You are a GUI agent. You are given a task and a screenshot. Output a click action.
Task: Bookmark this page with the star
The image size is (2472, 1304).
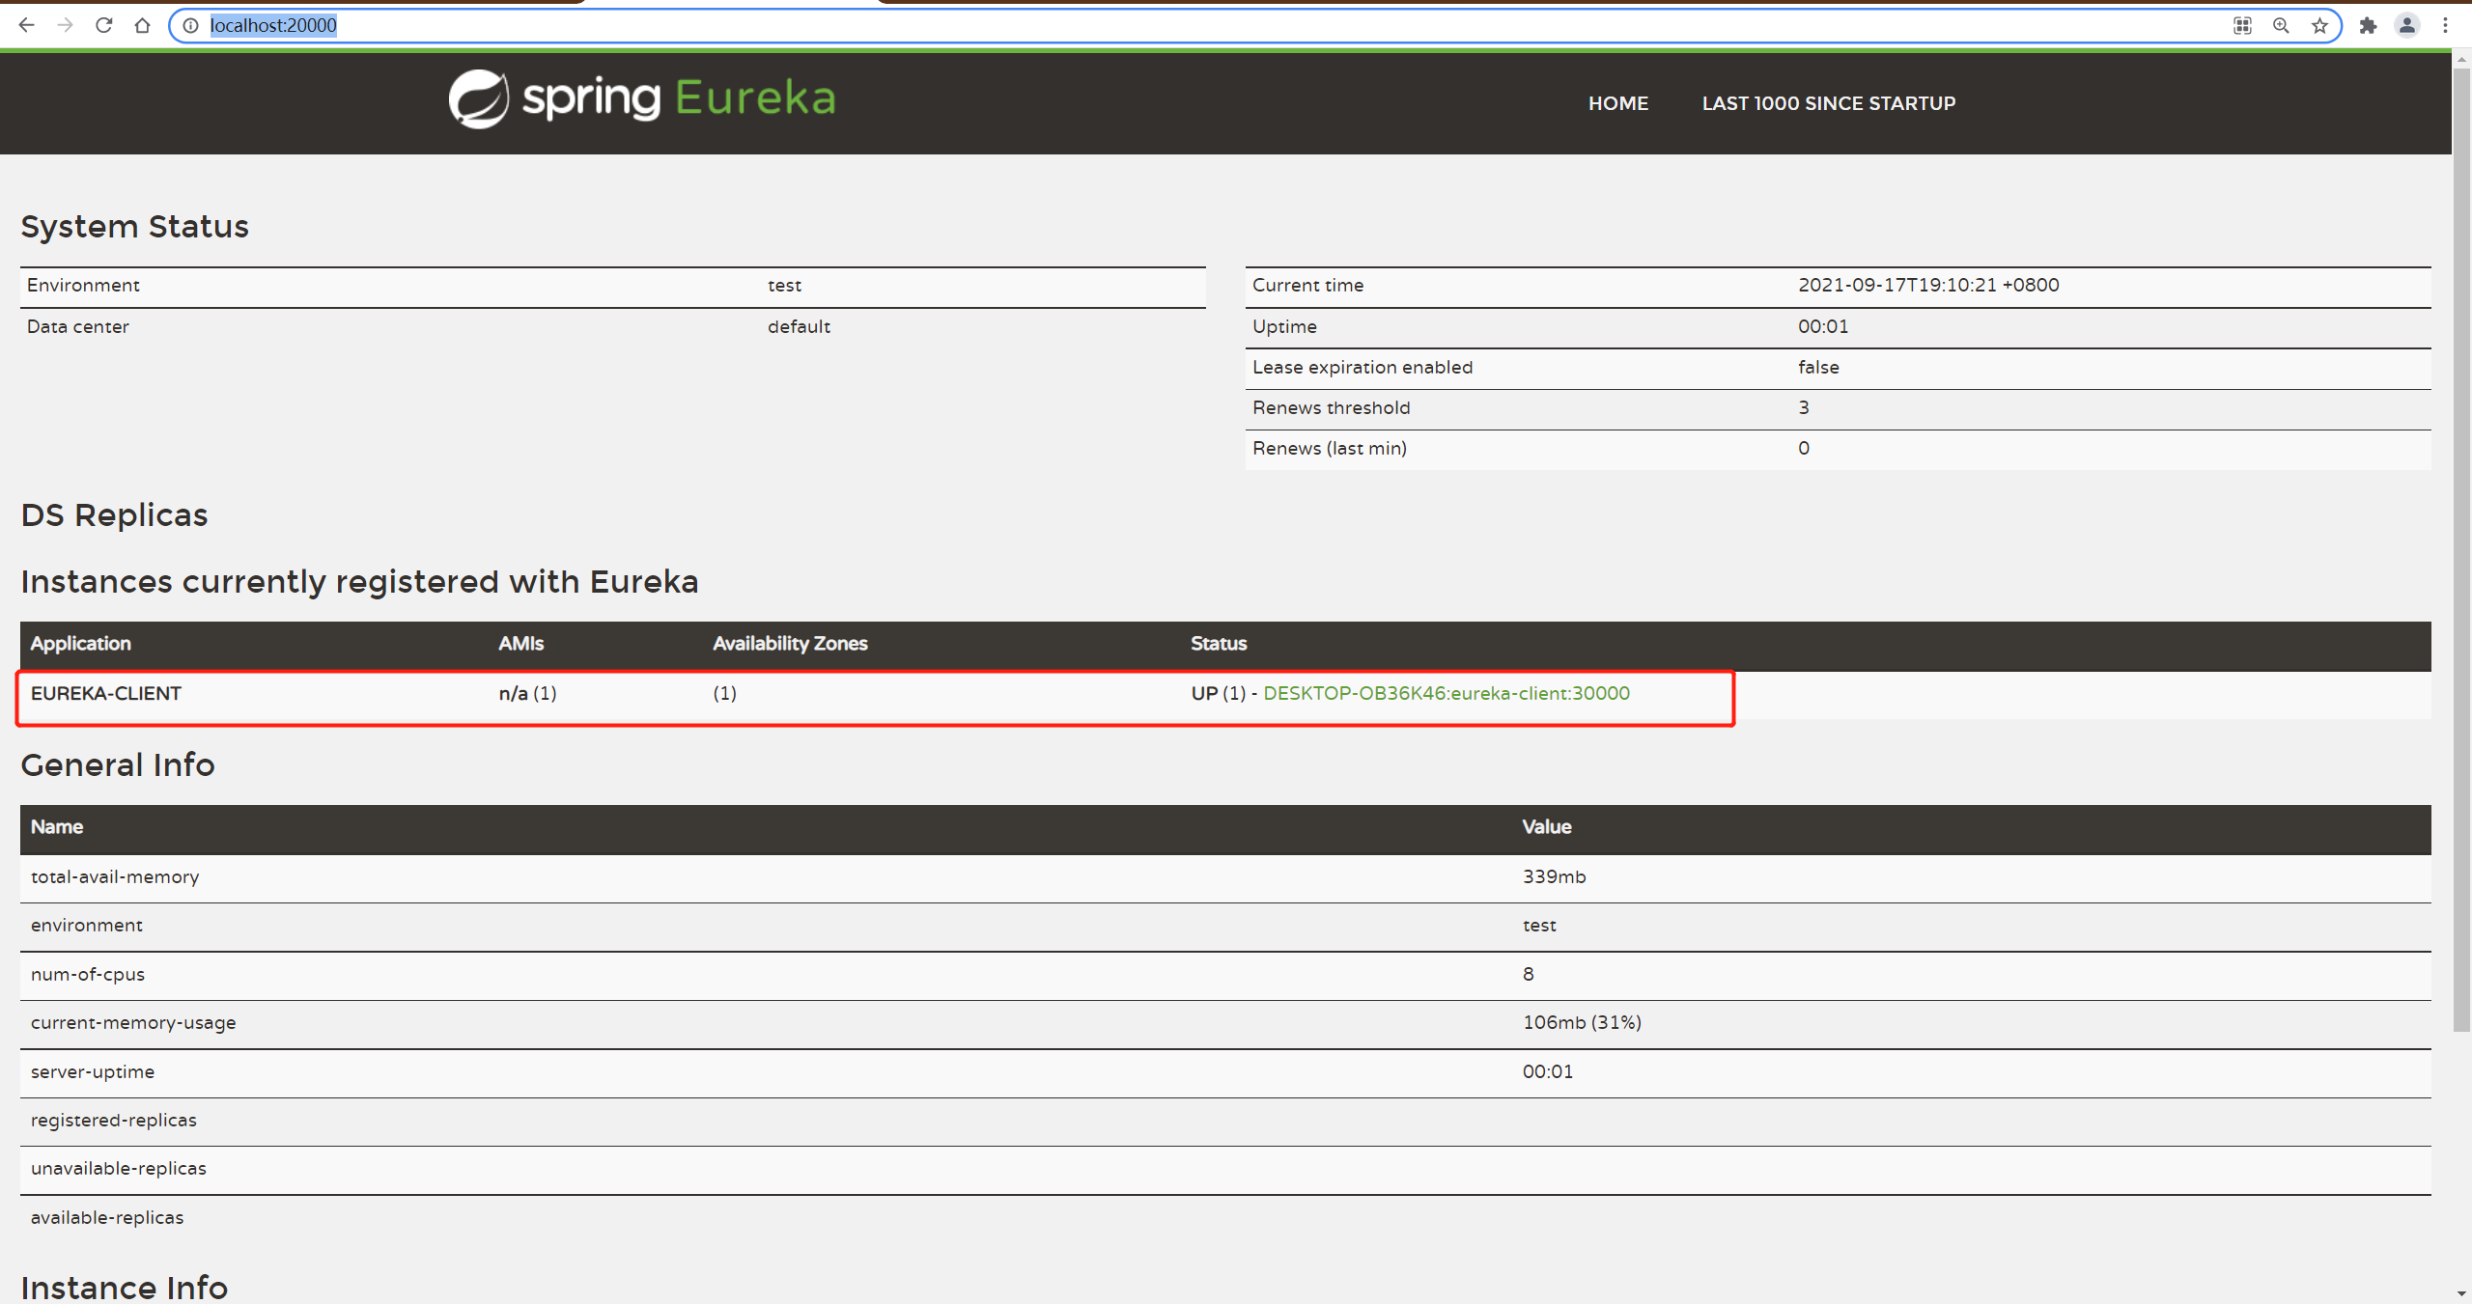[2319, 26]
